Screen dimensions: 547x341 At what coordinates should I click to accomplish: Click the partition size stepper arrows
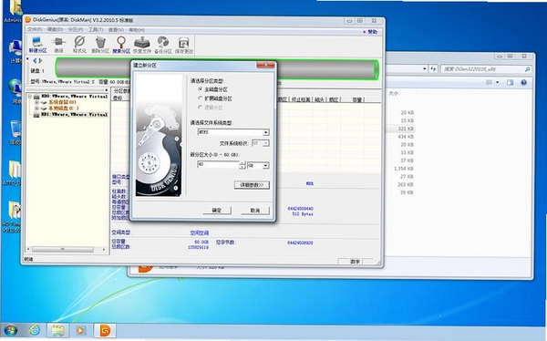(x=243, y=165)
